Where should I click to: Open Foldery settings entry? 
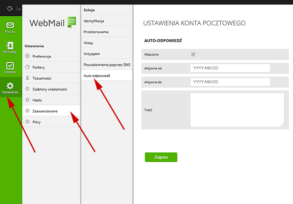pos(51,67)
